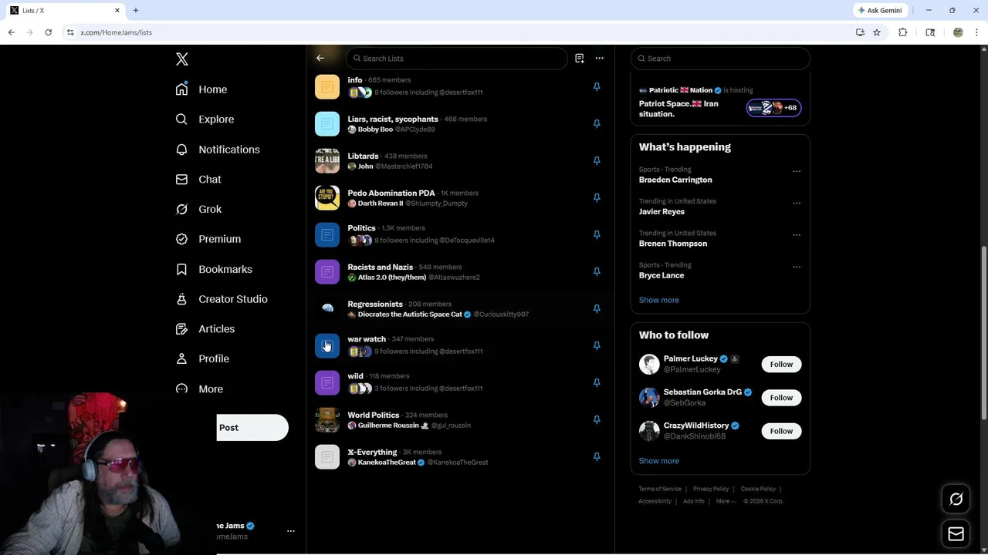This screenshot has height=555, width=988.
Task: Open Premium page
Action: click(x=208, y=239)
